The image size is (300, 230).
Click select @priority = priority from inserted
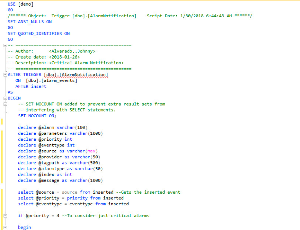71,198
